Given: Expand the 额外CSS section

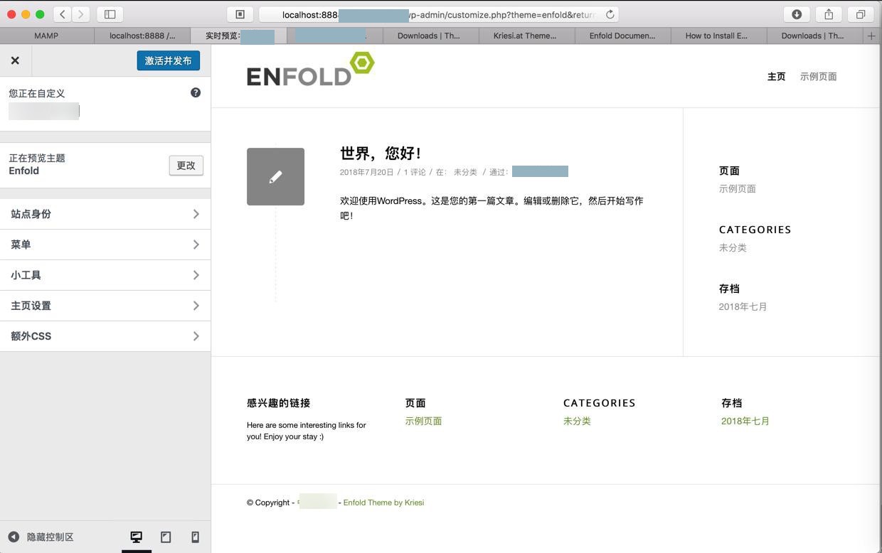Looking at the screenshot, I should [105, 336].
